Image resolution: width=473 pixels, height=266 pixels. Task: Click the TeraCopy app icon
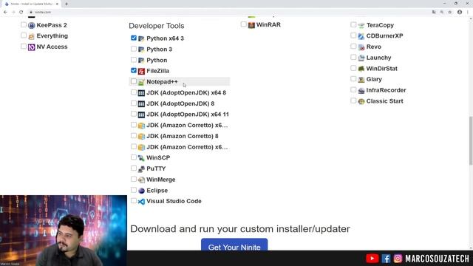(x=361, y=25)
